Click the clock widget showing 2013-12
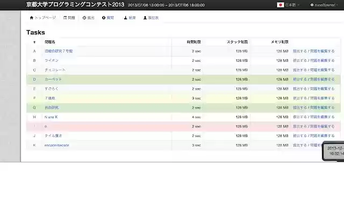Screen dimensions: 344x215 333,151
